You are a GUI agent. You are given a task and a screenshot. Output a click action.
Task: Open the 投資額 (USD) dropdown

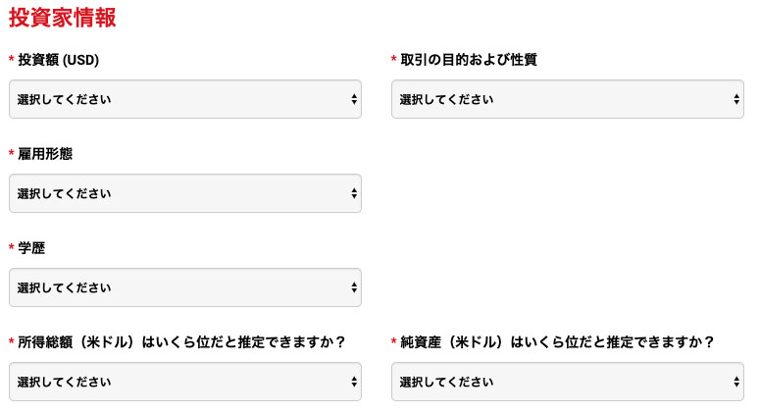(x=185, y=99)
